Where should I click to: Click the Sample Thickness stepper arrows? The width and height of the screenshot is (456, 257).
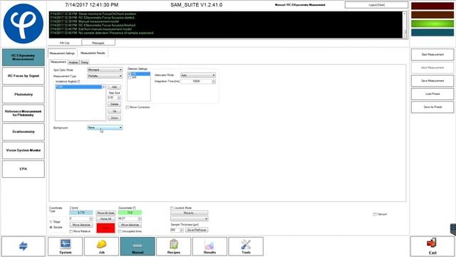click(x=182, y=230)
